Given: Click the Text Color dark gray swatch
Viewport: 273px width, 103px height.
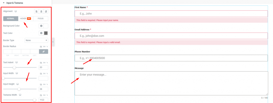Looking at the screenshot, I should coord(46,33).
